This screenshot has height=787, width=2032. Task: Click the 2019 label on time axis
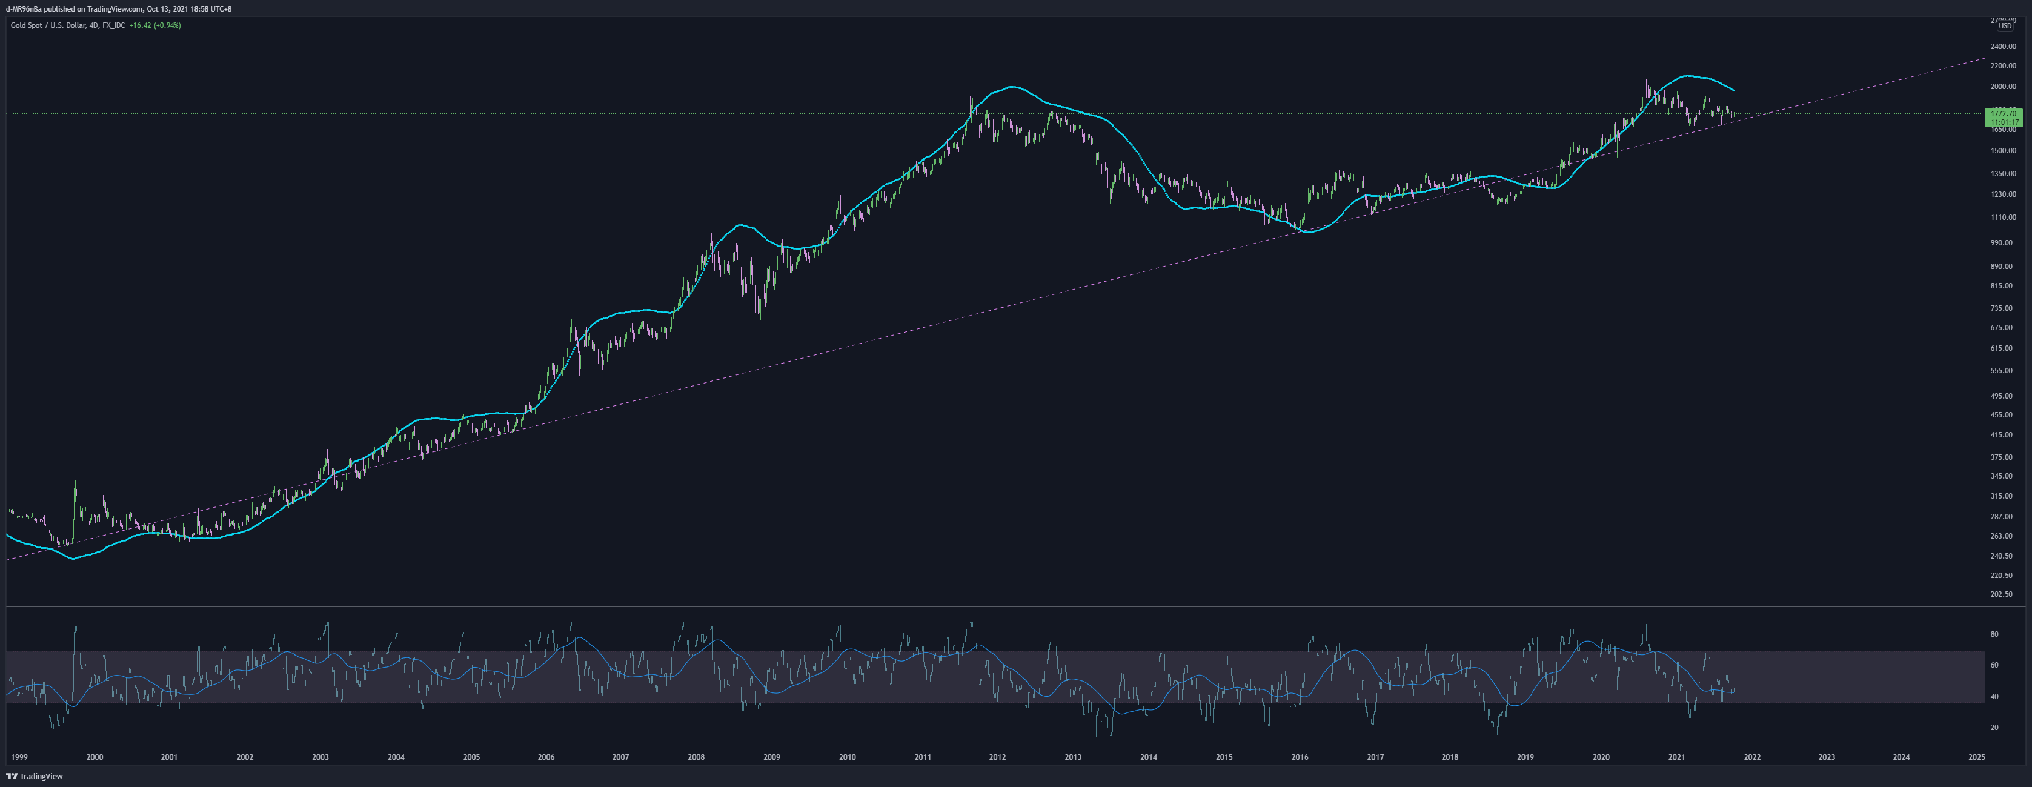pyautogui.click(x=1526, y=758)
